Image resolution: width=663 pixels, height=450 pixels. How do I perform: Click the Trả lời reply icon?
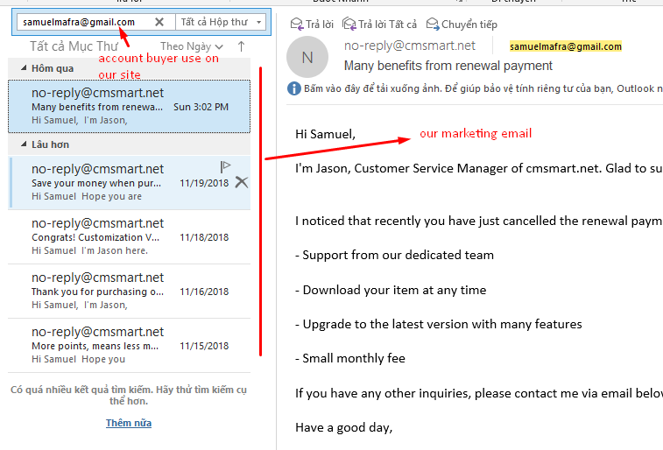click(296, 24)
